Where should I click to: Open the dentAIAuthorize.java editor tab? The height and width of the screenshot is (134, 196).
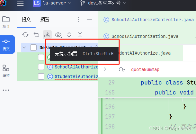tap(145, 53)
